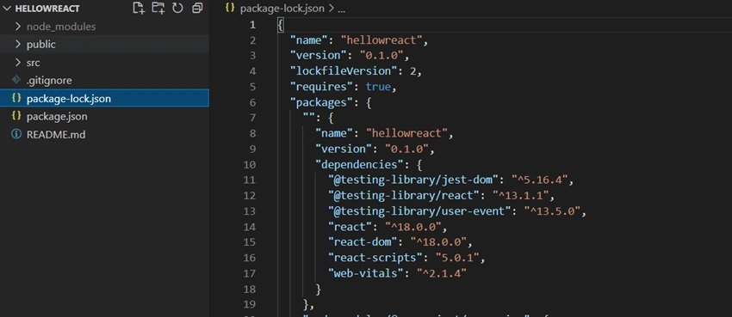732x317 pixels.
Task: Place cursor at opening brace on line 1
Action: [x=281, y=25]
